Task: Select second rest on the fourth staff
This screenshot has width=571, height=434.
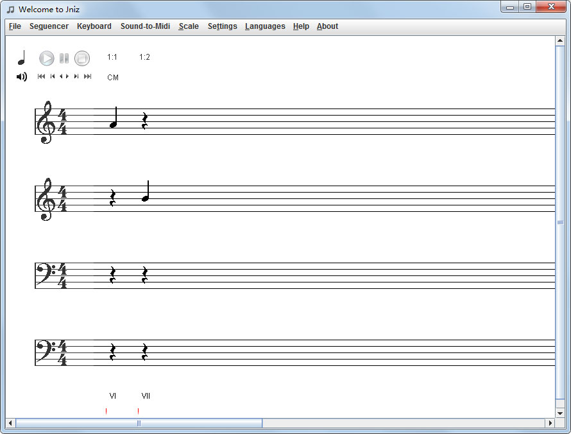Action: coord(145,352)
